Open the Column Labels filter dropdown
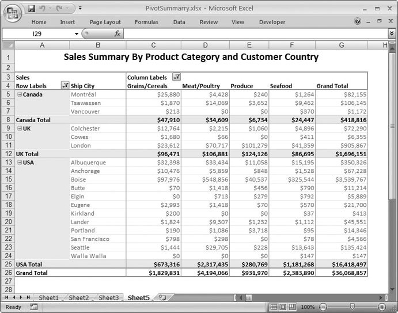This screenshot has height=313, width=398. coord(176,77)
